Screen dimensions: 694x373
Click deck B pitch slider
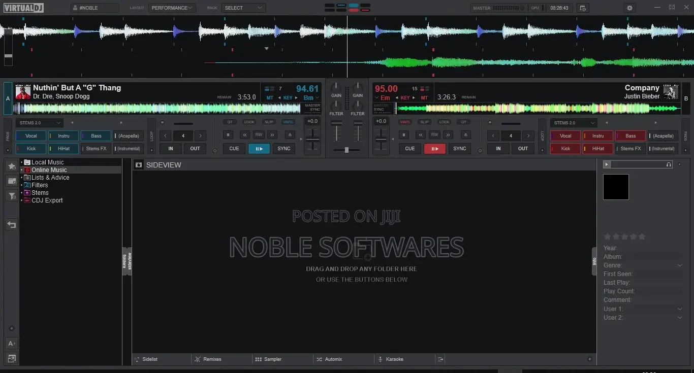point(381,139)
